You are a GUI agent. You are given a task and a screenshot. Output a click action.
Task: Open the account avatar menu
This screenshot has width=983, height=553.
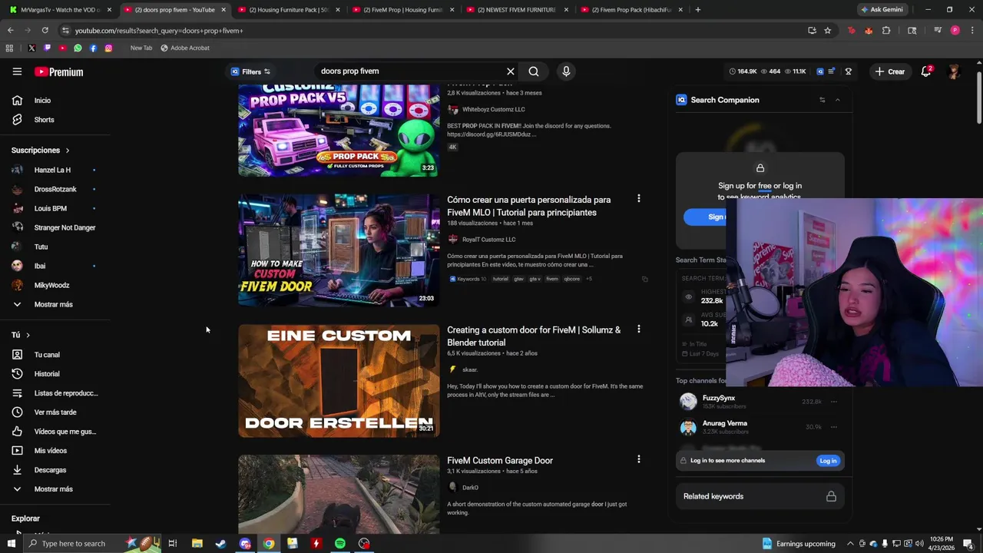point(954,71)
